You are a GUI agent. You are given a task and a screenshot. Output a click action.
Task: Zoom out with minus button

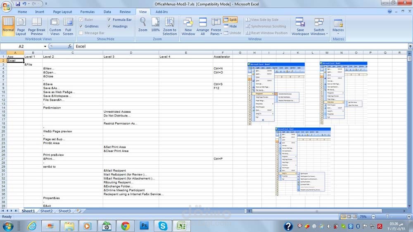(373, 216)
